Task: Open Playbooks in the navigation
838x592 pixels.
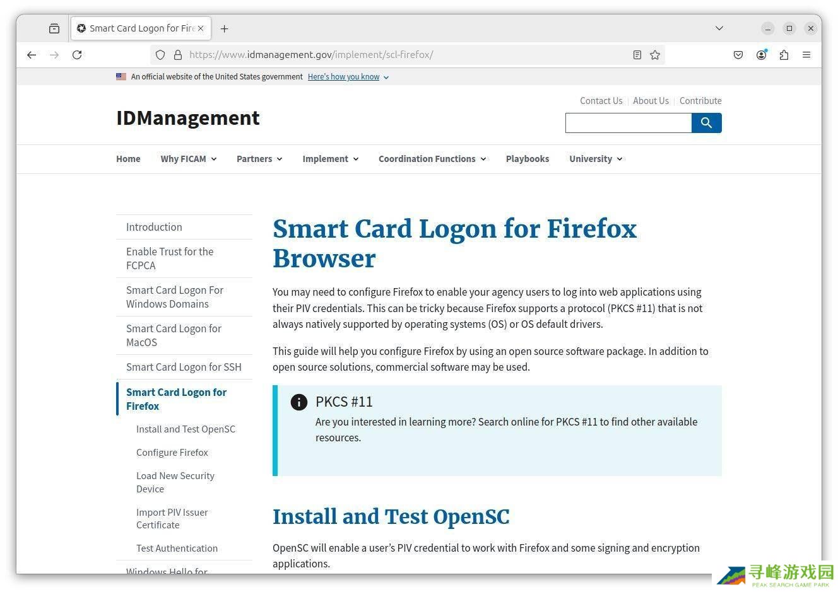Action: [528, 159]
